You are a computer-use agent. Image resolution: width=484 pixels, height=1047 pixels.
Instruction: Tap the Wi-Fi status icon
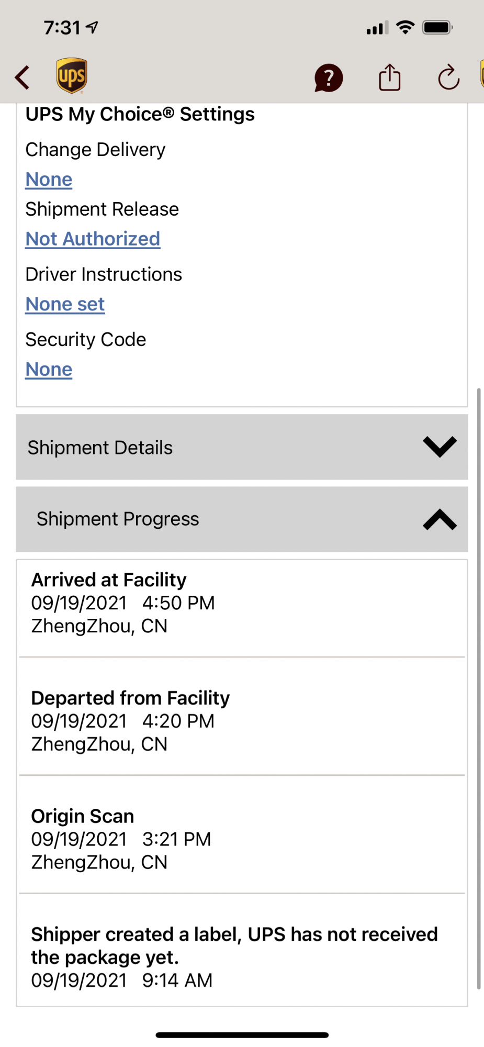tap(406, 27)
